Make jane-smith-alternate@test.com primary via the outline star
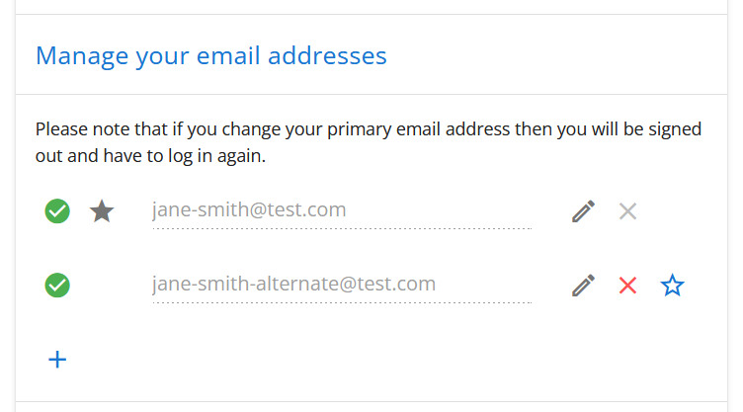Viewport: 743px width, 412px height. pyautogui.click(x=673, y=286)
